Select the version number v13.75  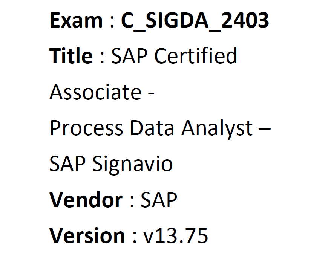176,236
